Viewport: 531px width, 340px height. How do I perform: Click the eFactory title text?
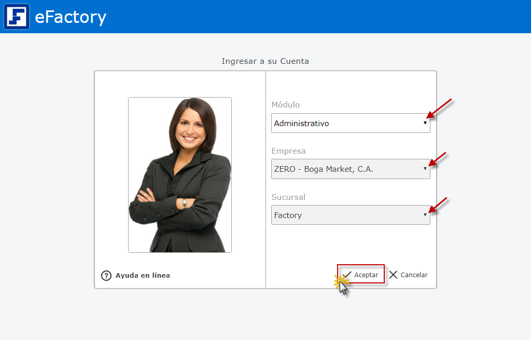pos(71,17)
